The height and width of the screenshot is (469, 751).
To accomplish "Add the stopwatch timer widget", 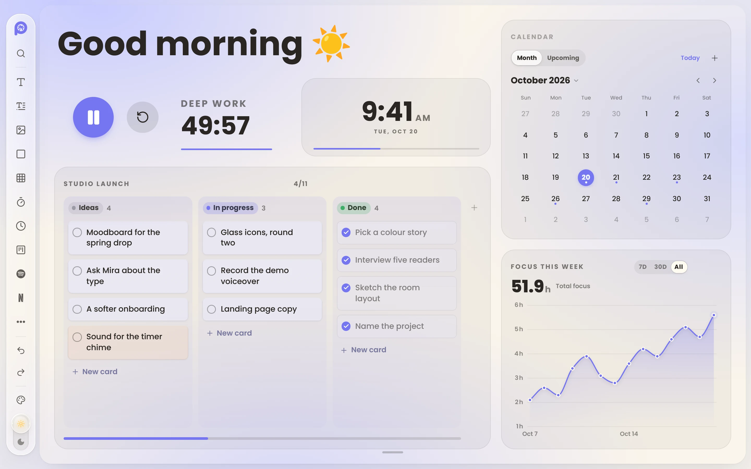I will tap(21, 202).
